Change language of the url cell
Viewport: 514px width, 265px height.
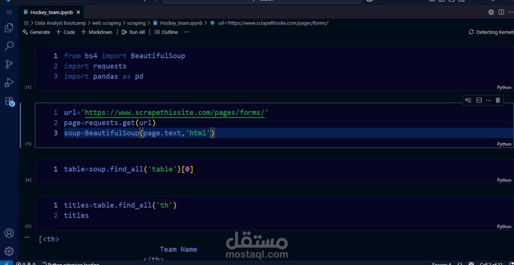(x=504, y=144)
